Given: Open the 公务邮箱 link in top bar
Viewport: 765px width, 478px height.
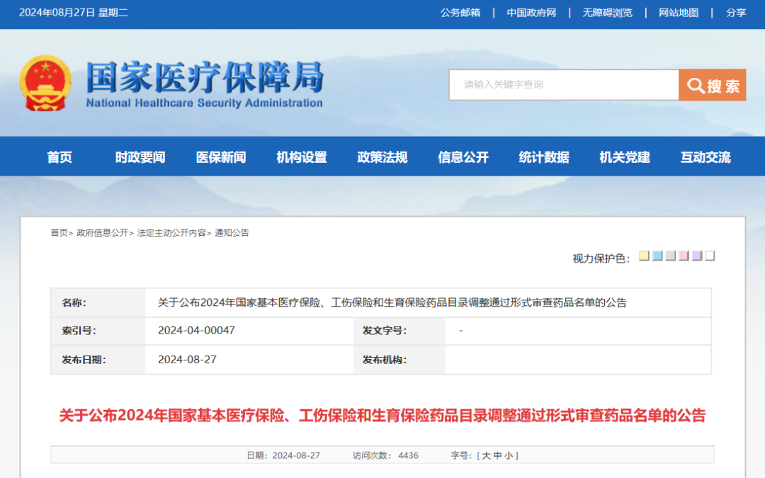Looking at the screenshot, I should click(460, 13).
